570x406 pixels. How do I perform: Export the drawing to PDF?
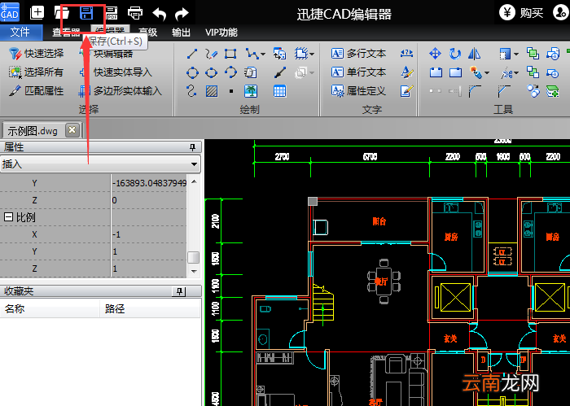pyautogui.click(x=112, y=14)
